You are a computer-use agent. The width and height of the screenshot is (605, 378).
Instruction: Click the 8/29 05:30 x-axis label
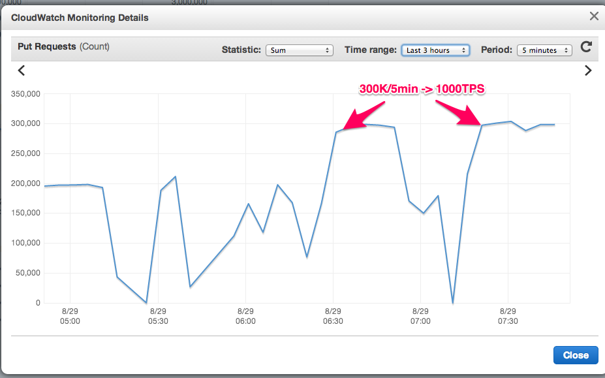coord(158,316)
